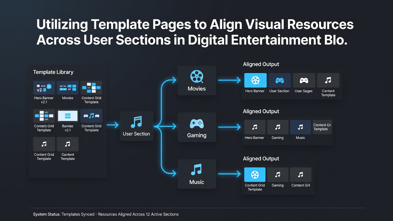Image resolution: width=393 pixels, height=221 pixels.
Task: Pick the Gaming tile in the Gaming node's output
Action: (x=278, y=127)
